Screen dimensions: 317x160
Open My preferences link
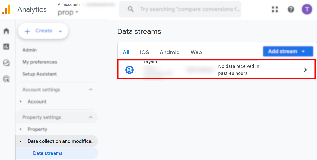40,62
